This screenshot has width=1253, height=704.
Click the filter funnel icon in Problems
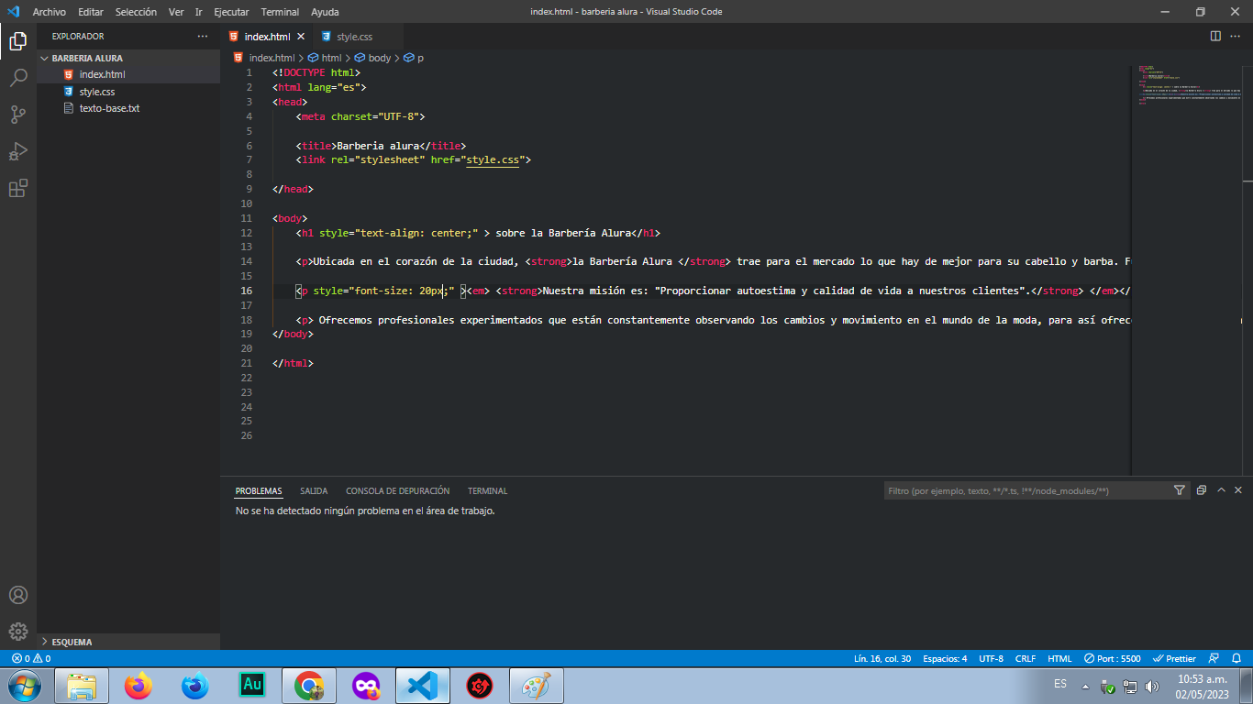pyautogui.click(x=1180, y=490)
